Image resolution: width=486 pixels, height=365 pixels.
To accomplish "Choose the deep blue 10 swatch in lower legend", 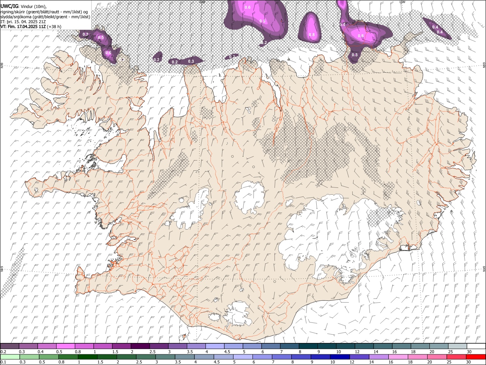I will [340, 357].
